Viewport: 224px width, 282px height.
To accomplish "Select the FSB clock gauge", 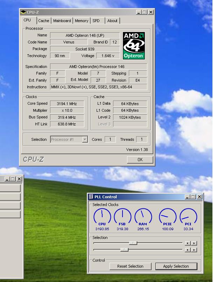I will pyautogui.click(x=122, y=217).
